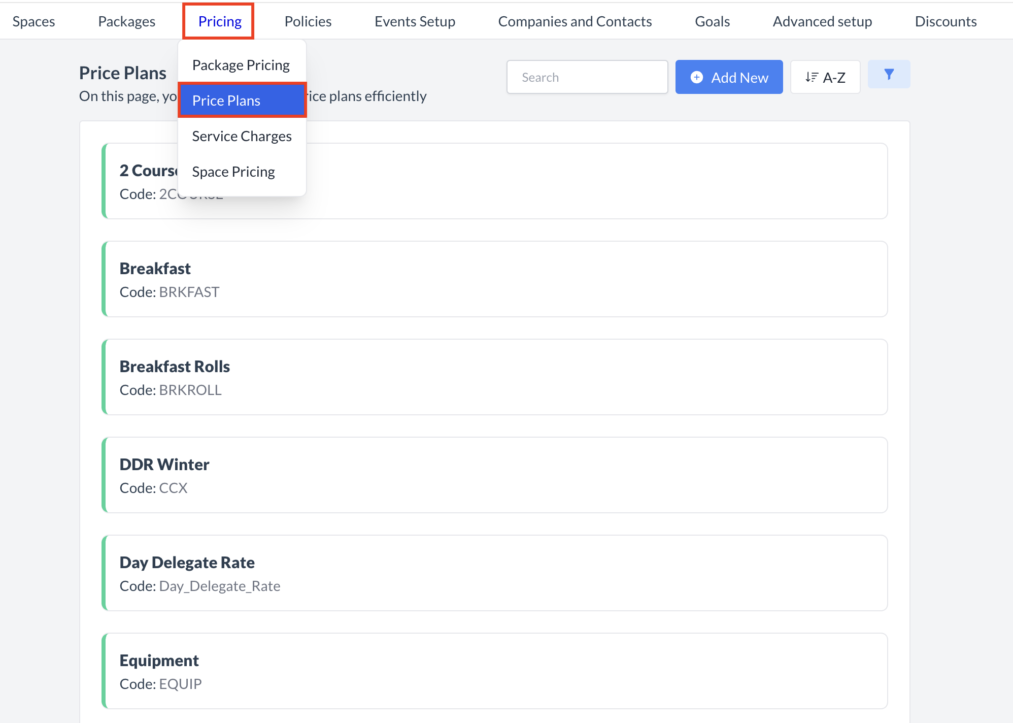Image resolution: width=1013 pixels, height=723 pixels.
Task: Open the Advanced setup tab
Action: pyautogui.click(x=822, y=21)
